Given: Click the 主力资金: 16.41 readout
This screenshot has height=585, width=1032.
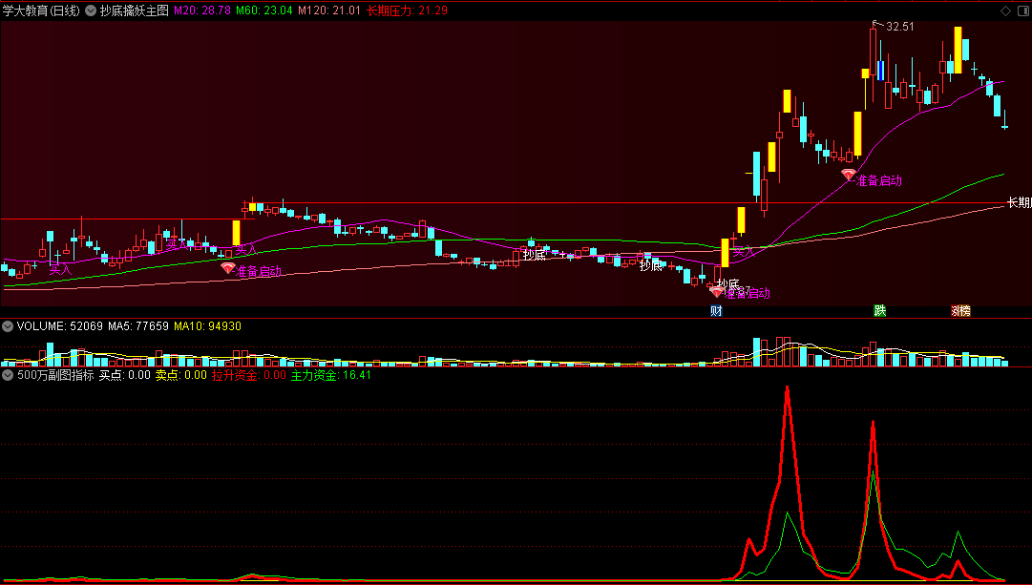Looking at the screenshot, I should (x=331, y=375).
